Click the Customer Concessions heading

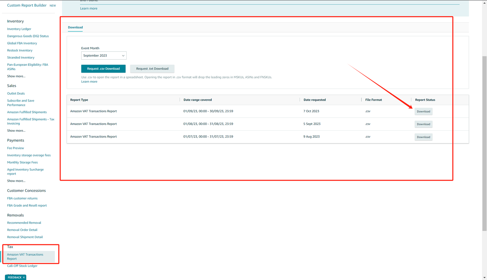(26, 190)
